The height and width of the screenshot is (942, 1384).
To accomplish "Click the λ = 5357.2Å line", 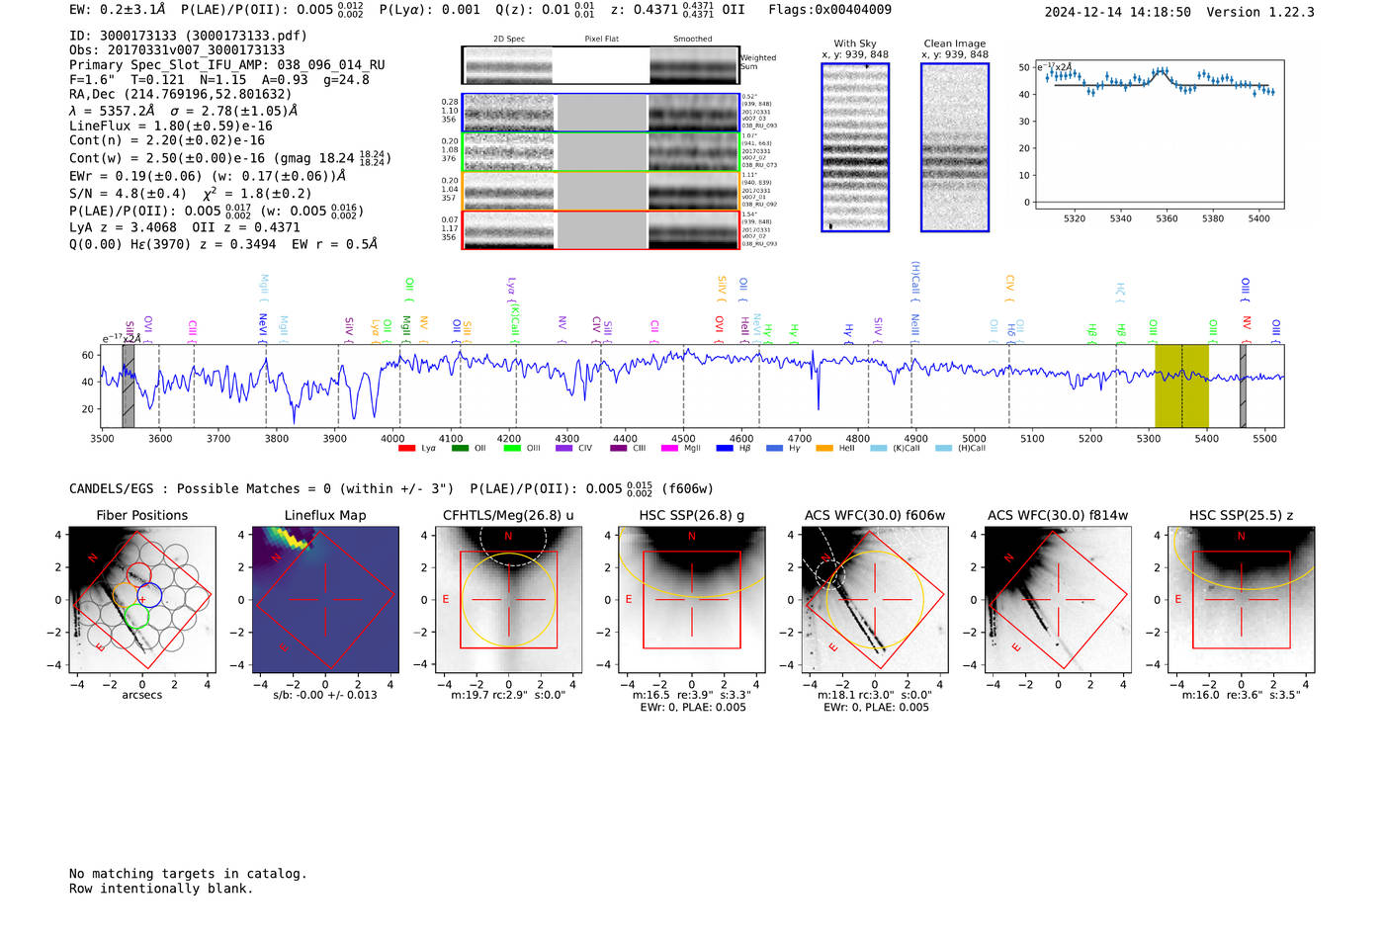I will tap(184, 111).
